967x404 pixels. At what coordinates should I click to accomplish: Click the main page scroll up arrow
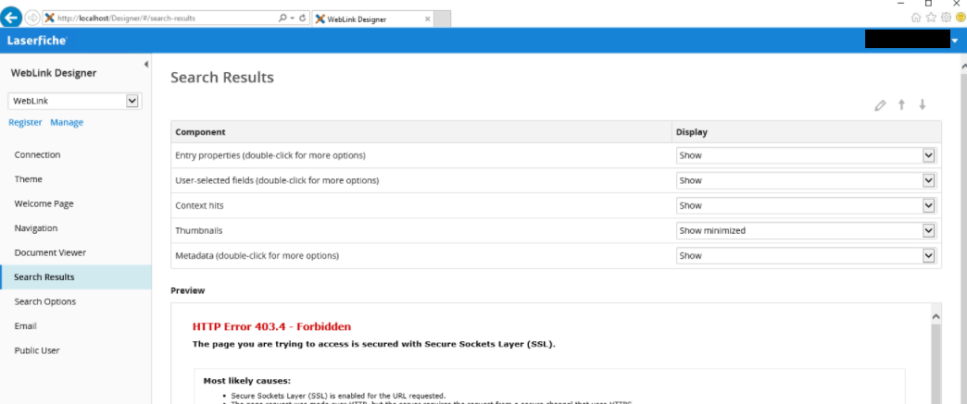962,65
